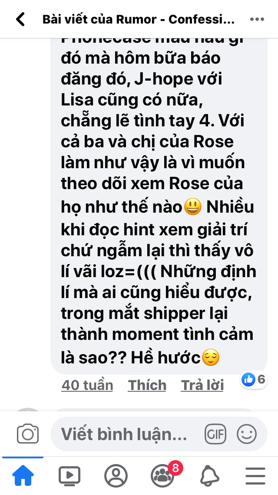Image resolution: width=278 pixels, height=495 pixels.
Task: Tap the grinning emoji in the comment
Action: [192, 207]
